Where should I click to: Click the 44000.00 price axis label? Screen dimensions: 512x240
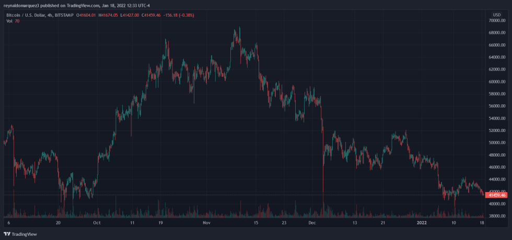pyautogui.click(x=496, y=179)
